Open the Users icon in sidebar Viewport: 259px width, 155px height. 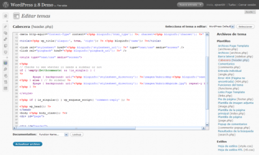pos(6,75)
